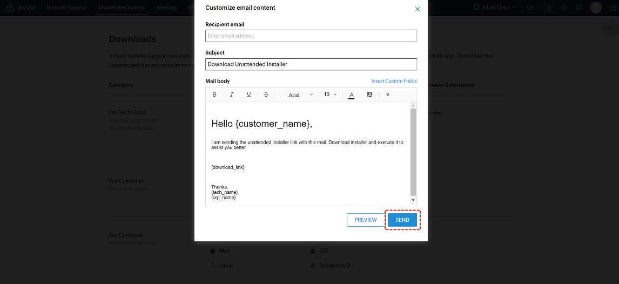The width and height of the screenshot is (619, 284).
Task: Click the folder icon in top bar
Action: [x=530, y=8]
